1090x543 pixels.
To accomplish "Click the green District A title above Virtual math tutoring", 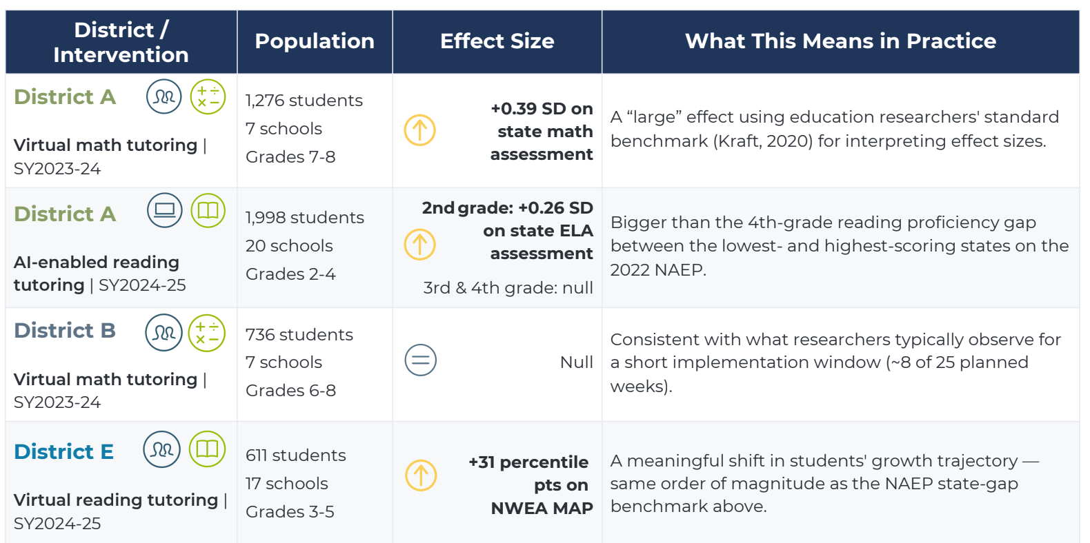I will click(x=65, y=96).
